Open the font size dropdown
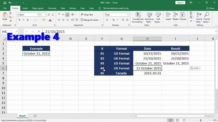 point(45,15)
